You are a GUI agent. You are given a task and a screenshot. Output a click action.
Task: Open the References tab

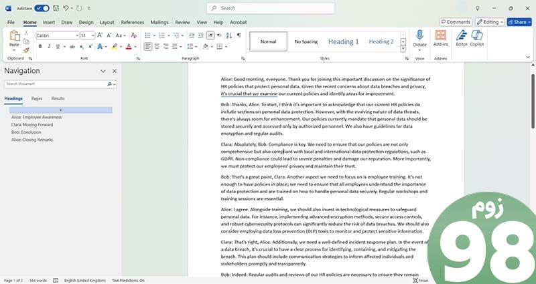pyautogui.click(x=132, y=22)
